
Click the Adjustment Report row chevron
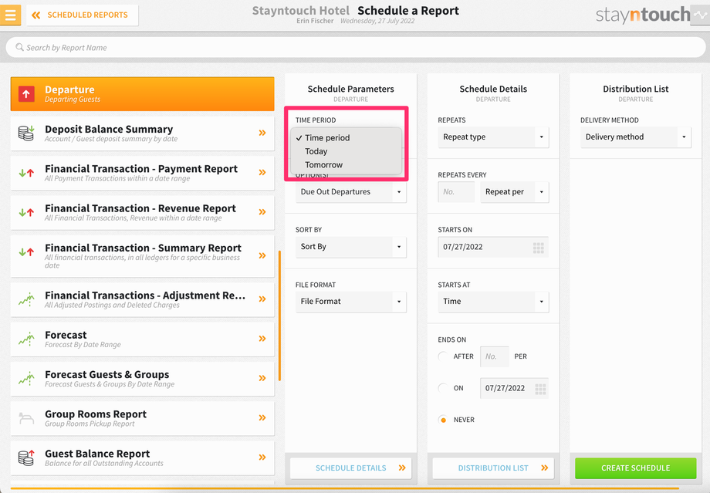tap(262, 299)
